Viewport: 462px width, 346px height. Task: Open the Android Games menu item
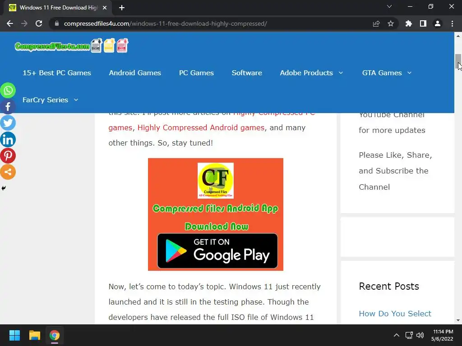point(135,73)
